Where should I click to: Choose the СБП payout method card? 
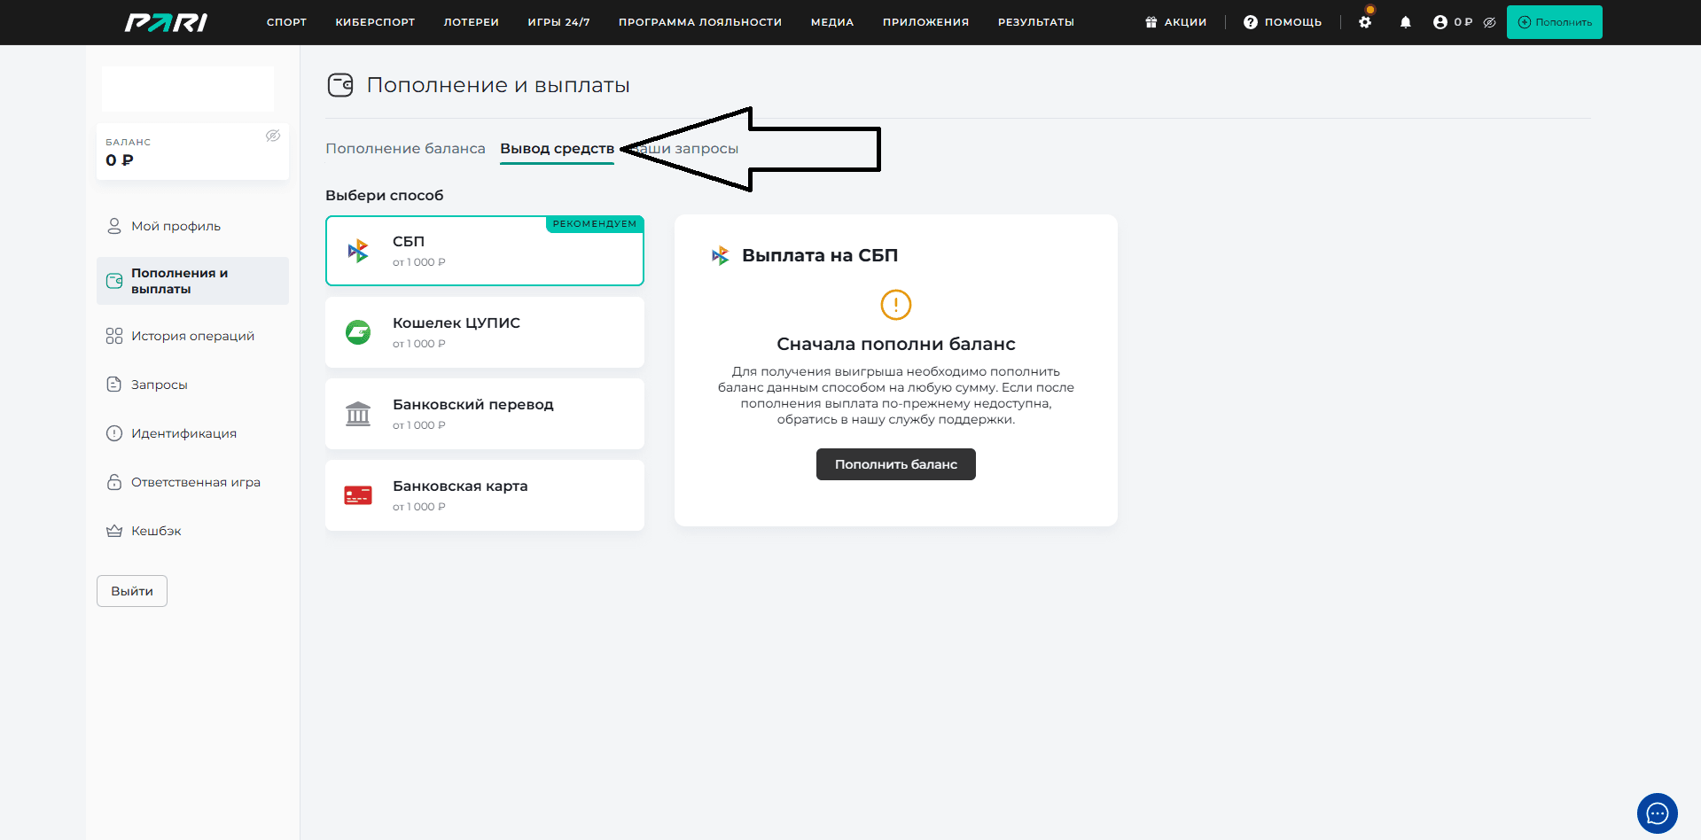pos(485,251)
